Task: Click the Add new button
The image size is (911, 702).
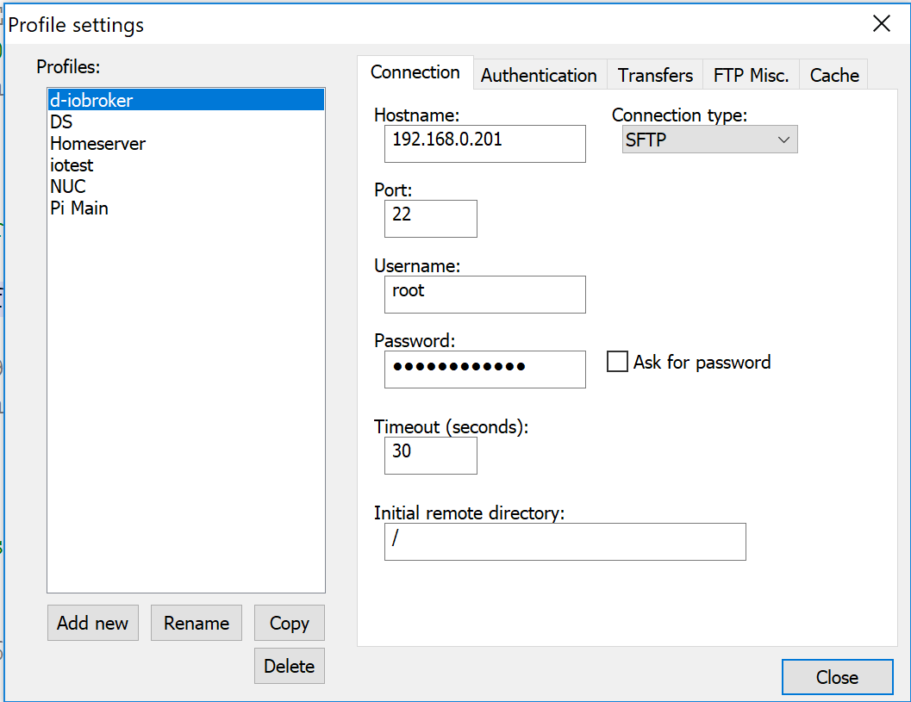Action: coord(92,622)
